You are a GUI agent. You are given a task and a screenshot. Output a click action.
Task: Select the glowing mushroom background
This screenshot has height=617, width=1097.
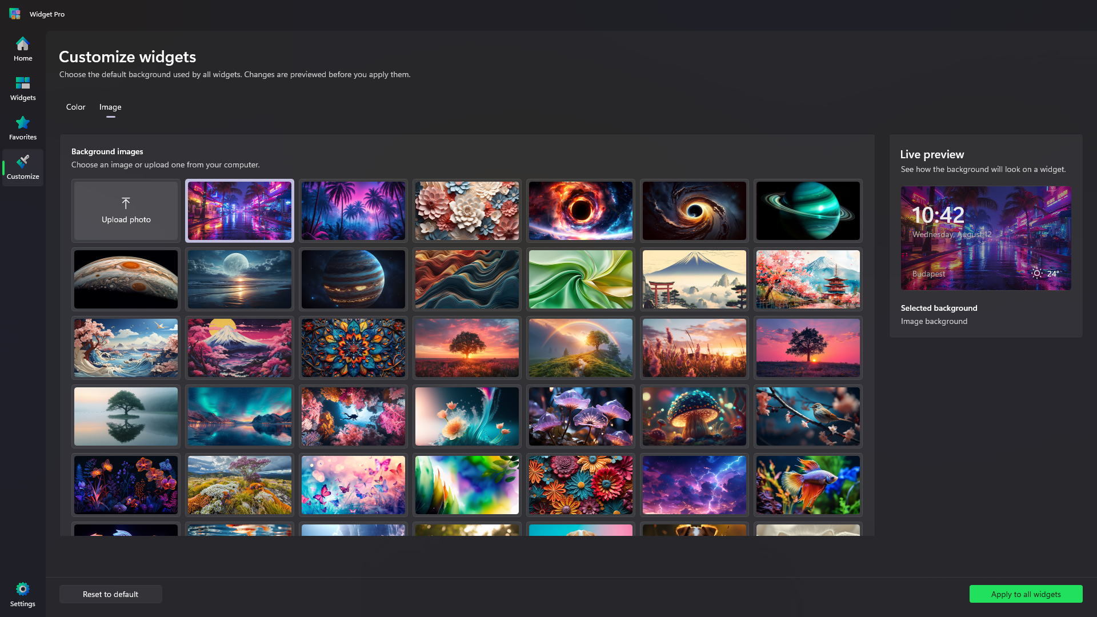tap(694, 416)
